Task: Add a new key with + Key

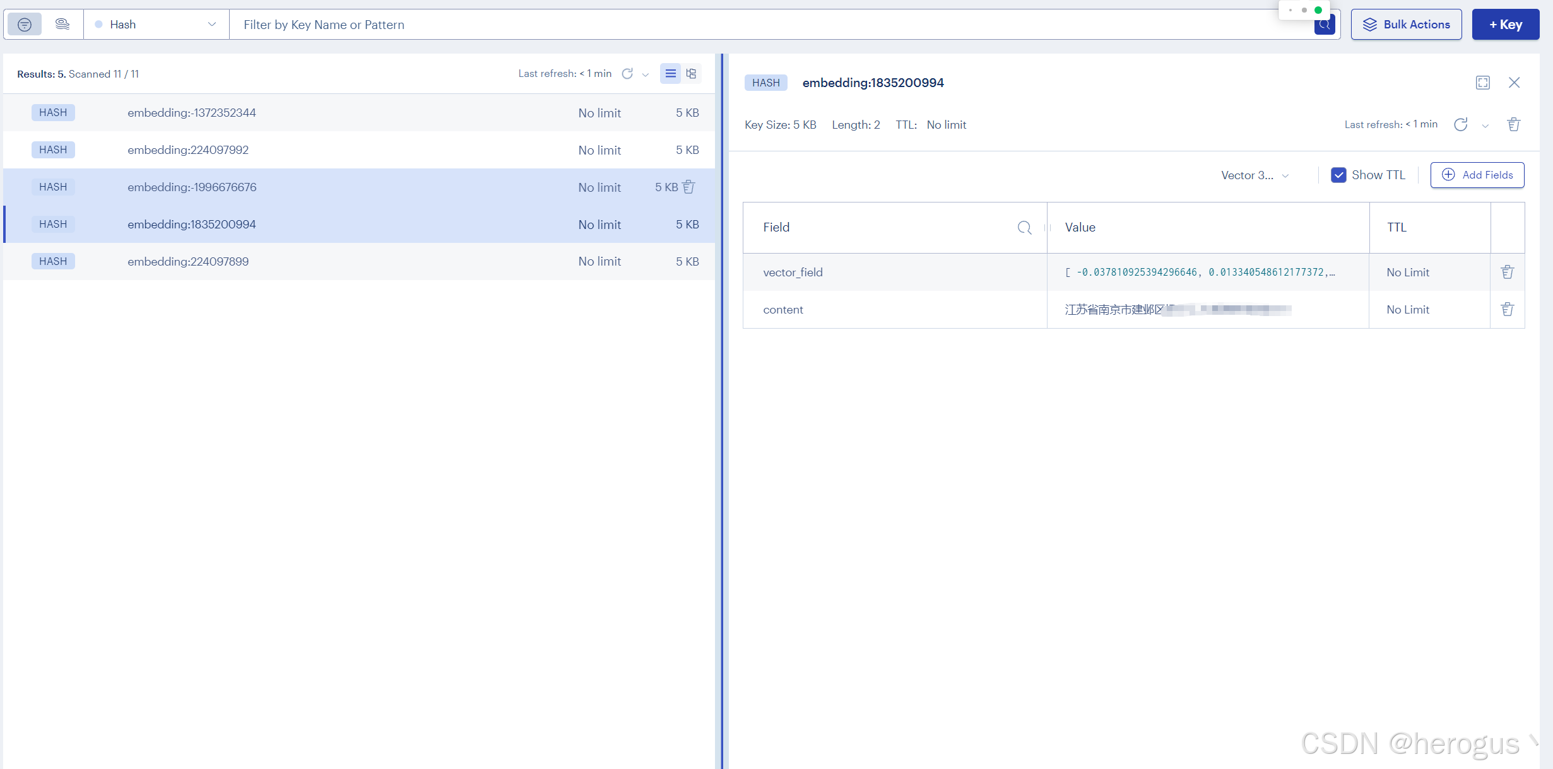Action: tap(1506, 25)
